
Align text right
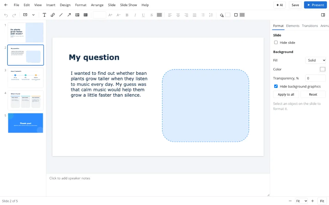186,15
